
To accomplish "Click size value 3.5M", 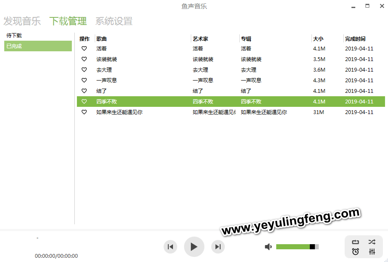I will [319, 59].
